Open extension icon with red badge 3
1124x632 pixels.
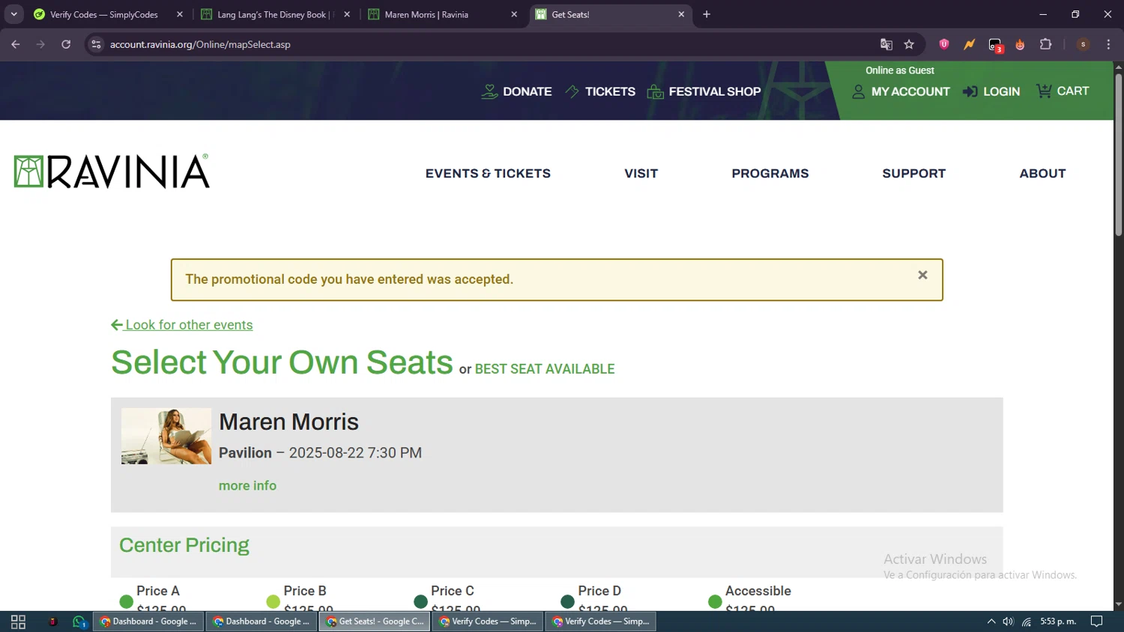tap(995, 45)
